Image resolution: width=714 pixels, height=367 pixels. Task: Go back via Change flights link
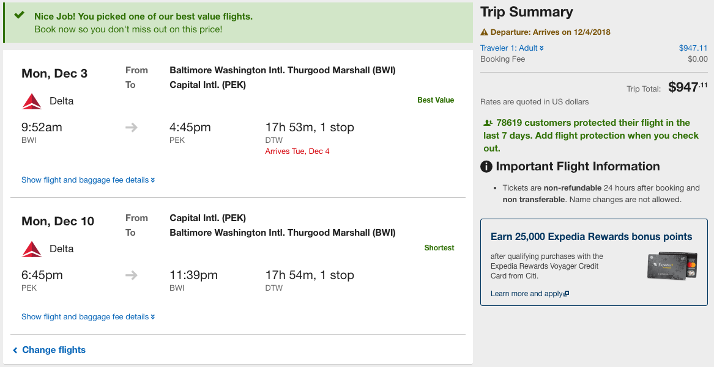[x=49, y=350]
